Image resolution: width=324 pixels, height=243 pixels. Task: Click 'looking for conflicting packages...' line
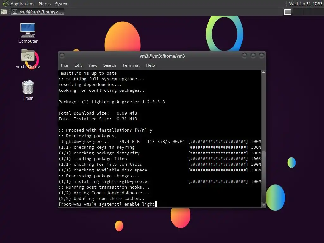(103, 90)
